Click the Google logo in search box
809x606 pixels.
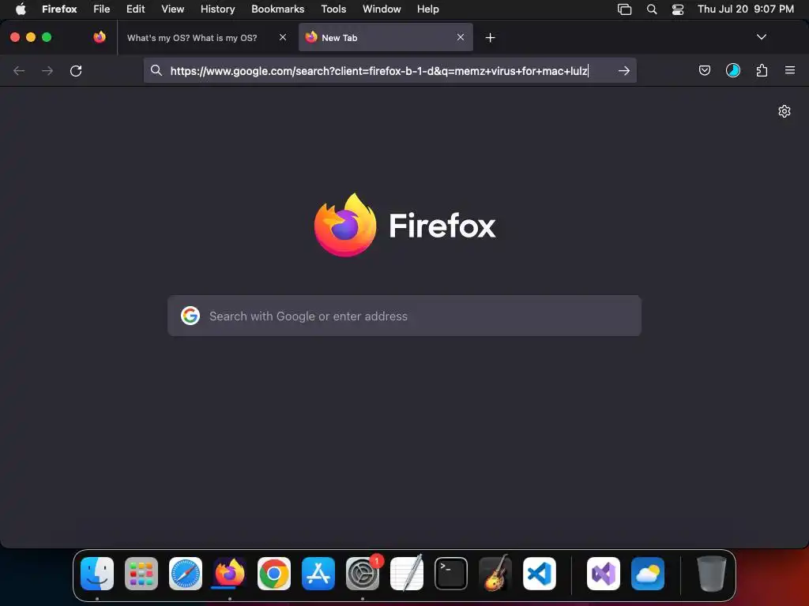tap(190, 316)
